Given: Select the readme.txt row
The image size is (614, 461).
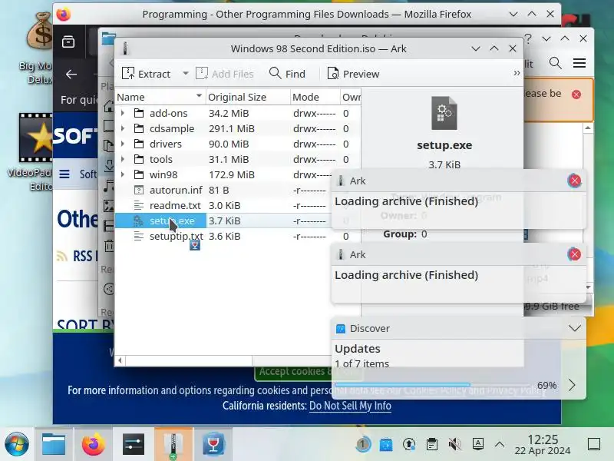Looking at the screenshot, I should pyautogui.click(x=223, y=205).
